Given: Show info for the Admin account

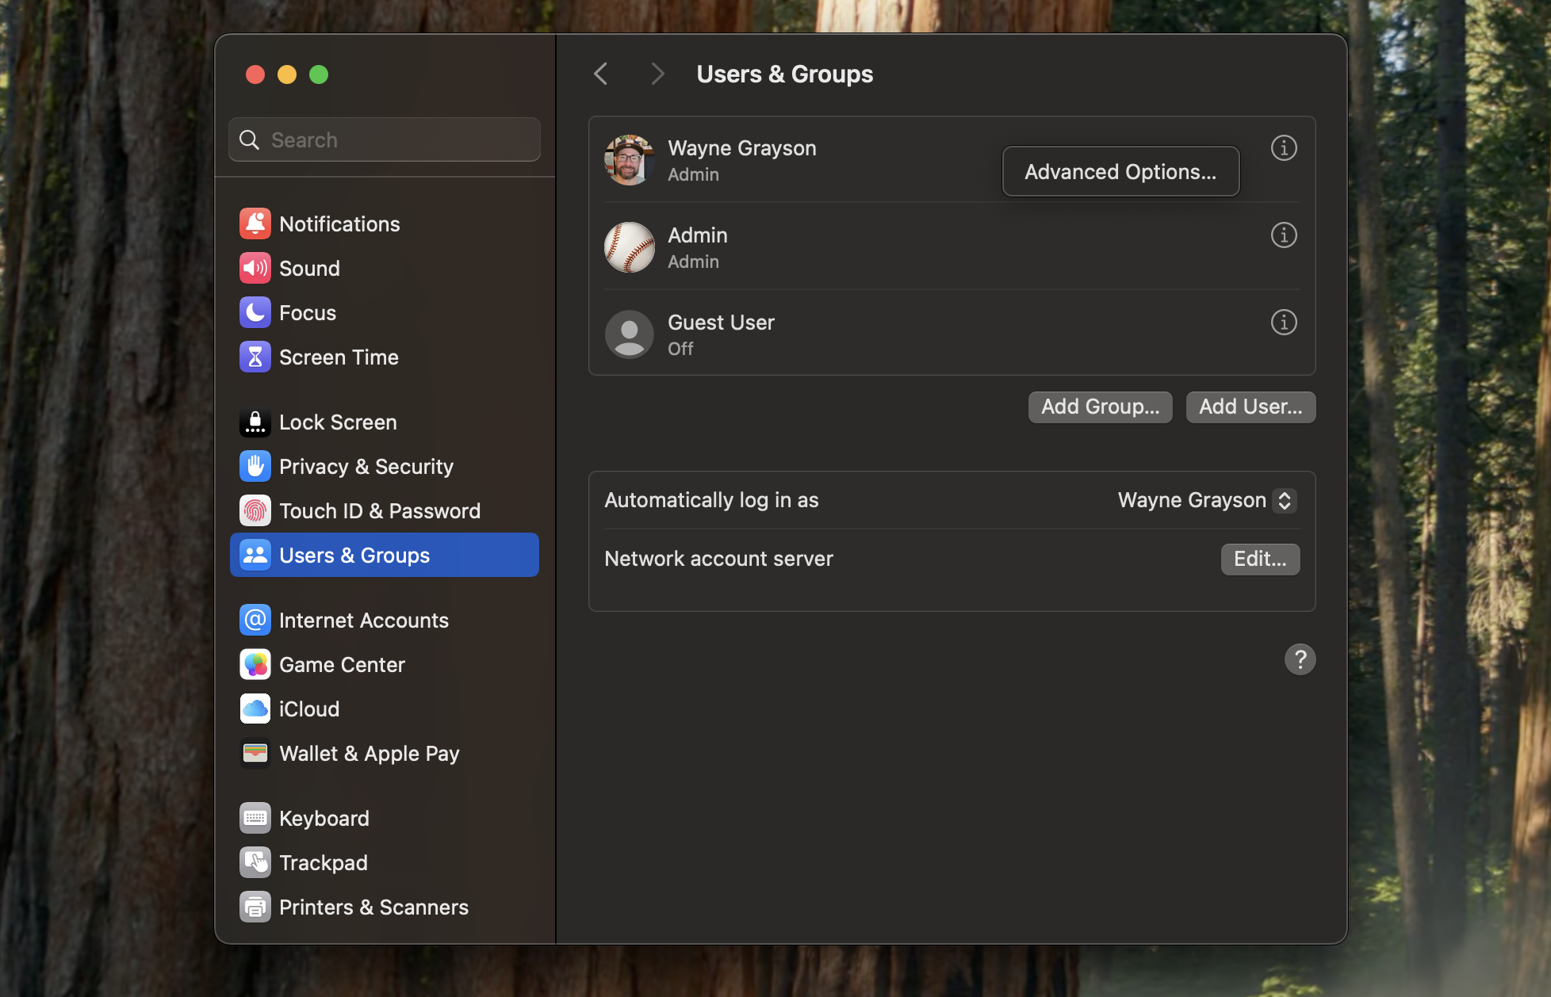Looking at the screenshot, I should pyautogui.click(x=1283, y=235).
